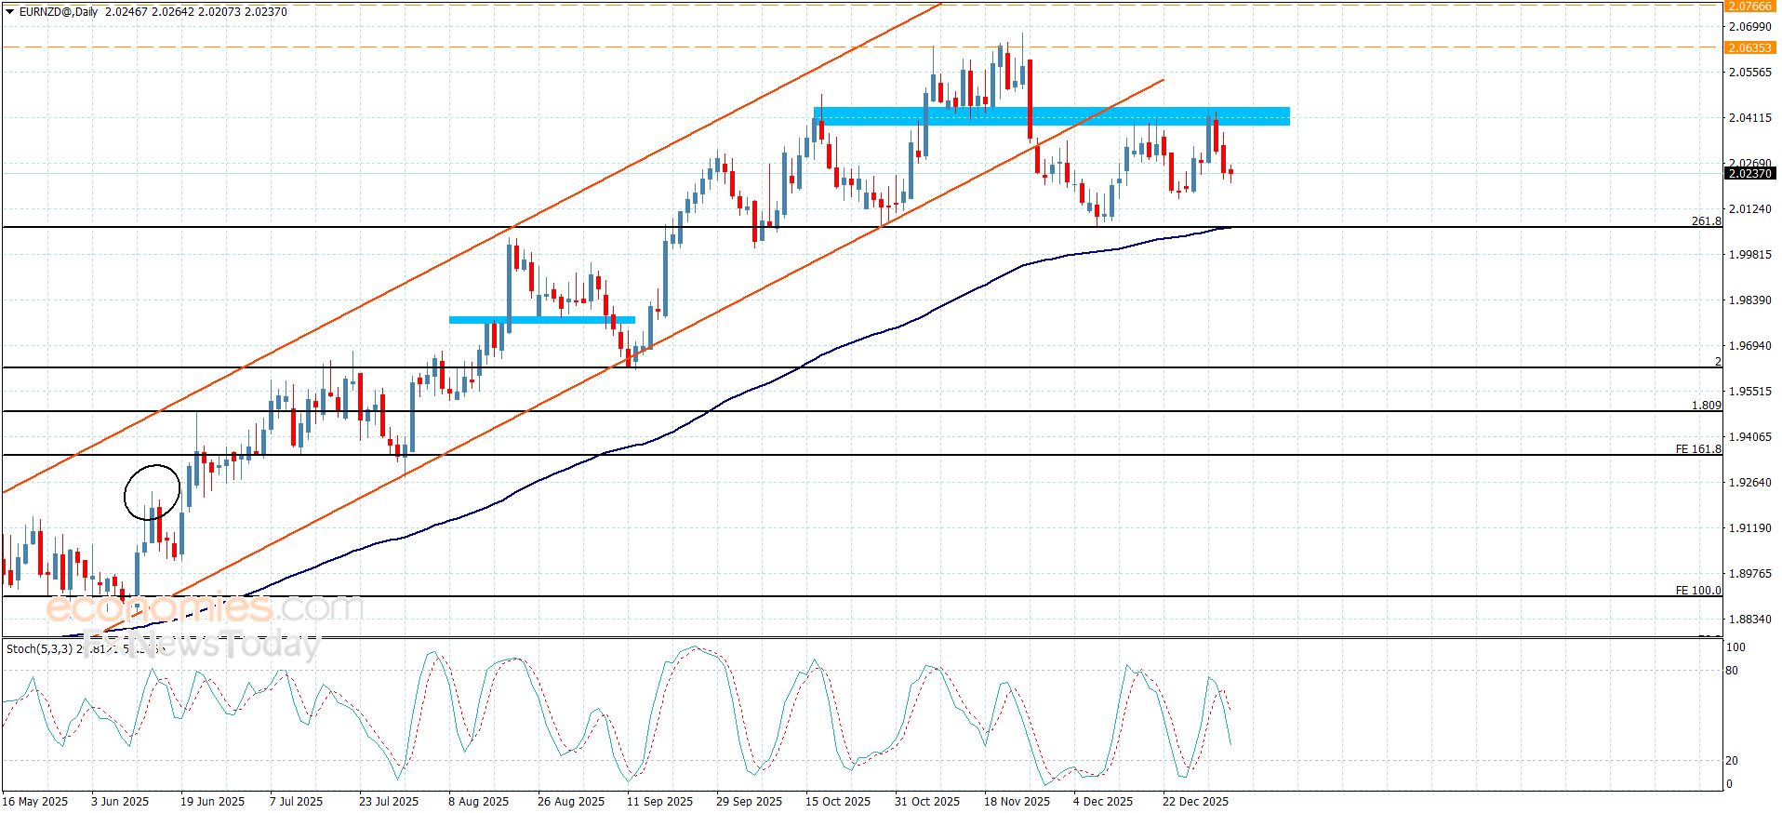Select the upper blue resistance zone rectangle
Screen dimensions: 1782x813
click(1052, 116)
